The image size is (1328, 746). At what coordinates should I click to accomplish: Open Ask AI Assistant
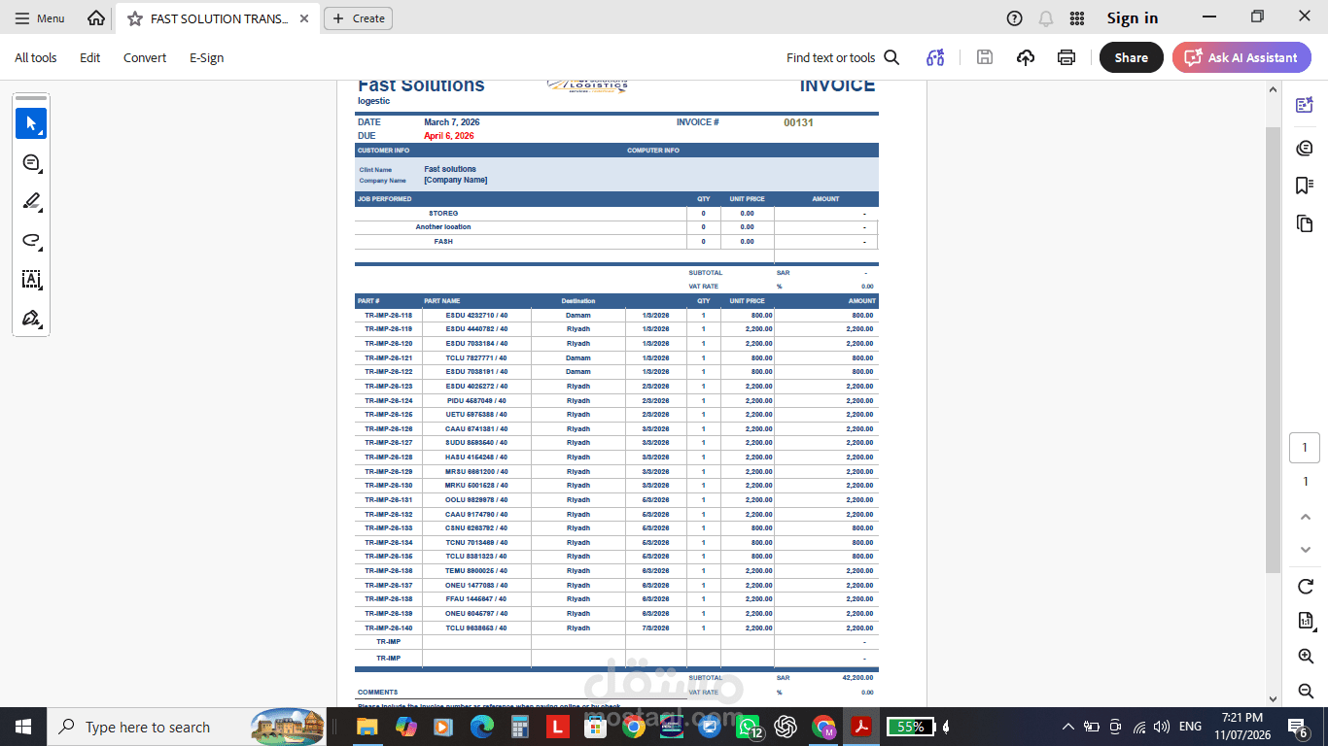(x=1241, y=57)
